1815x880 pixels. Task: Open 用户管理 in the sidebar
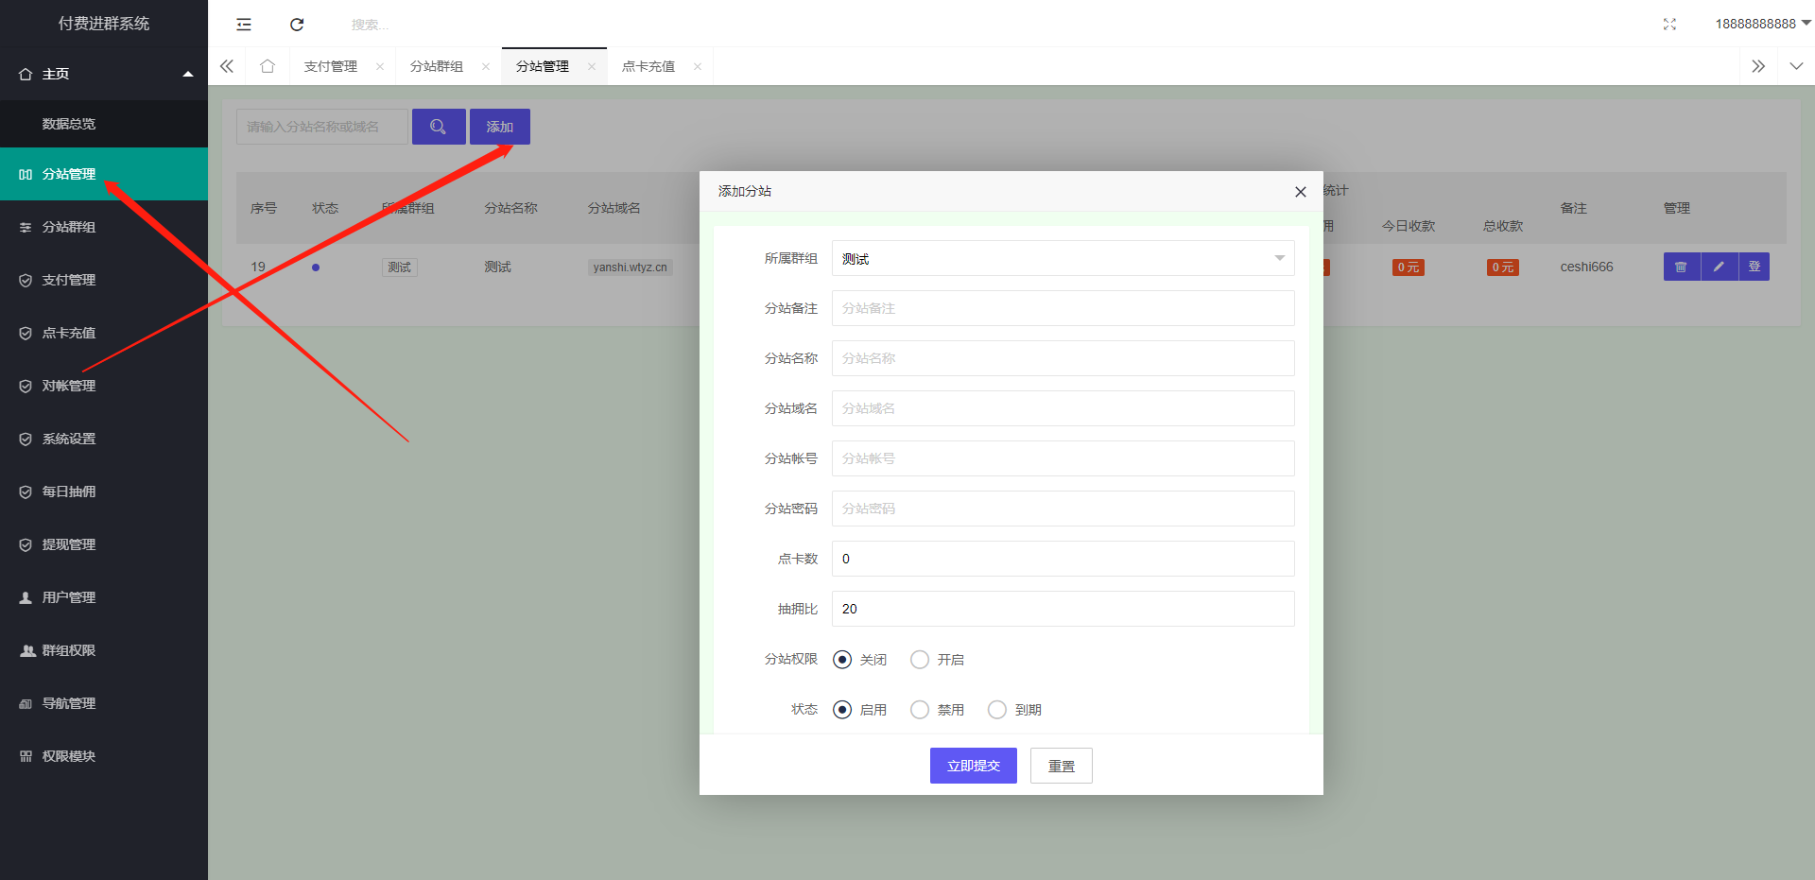point(69,597)
